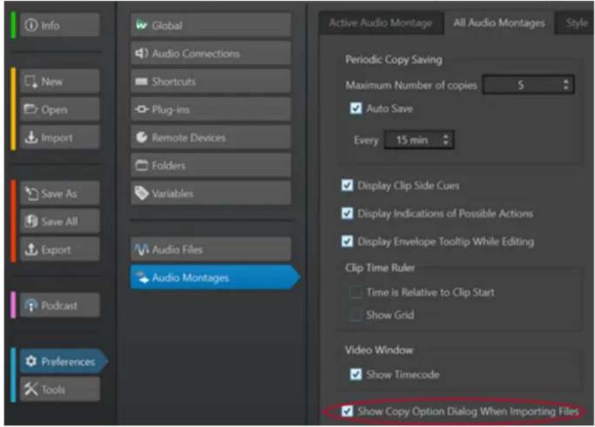
Task: Toggle the Show Timecode checkbox
Action: pyautogui.click(x=355, y=374)
